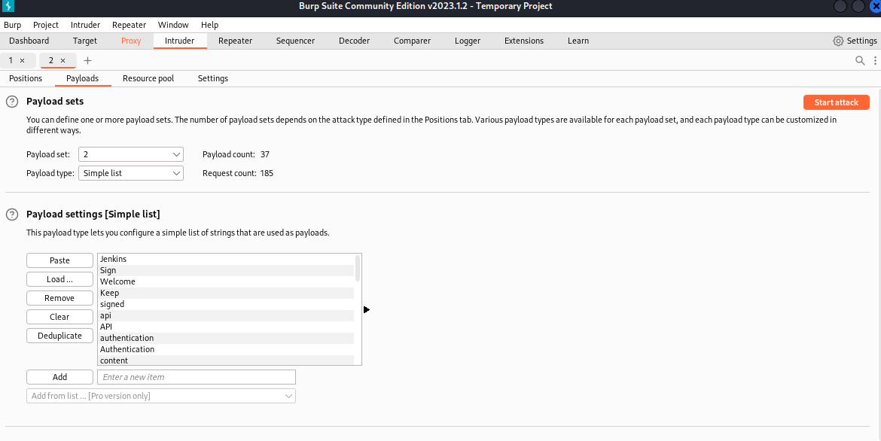Select the capitalized Authentication payload entry
The width and height of the screenshot is (881, 441).
(x=226, y=349)
